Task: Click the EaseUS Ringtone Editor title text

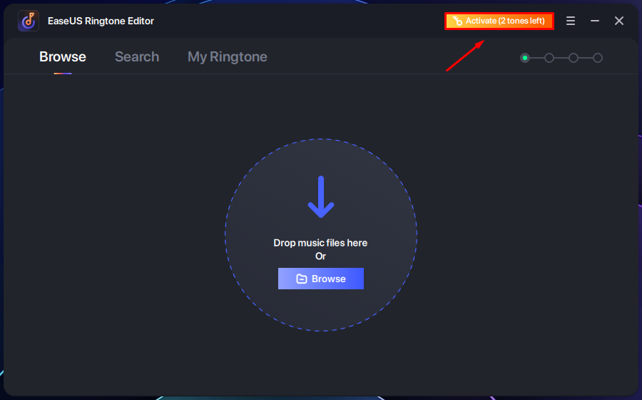Action: 101,21
